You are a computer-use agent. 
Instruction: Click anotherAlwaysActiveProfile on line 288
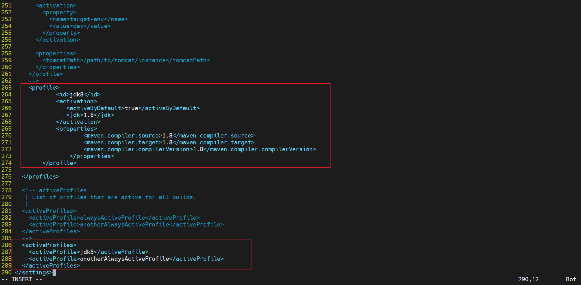point(124,259)
